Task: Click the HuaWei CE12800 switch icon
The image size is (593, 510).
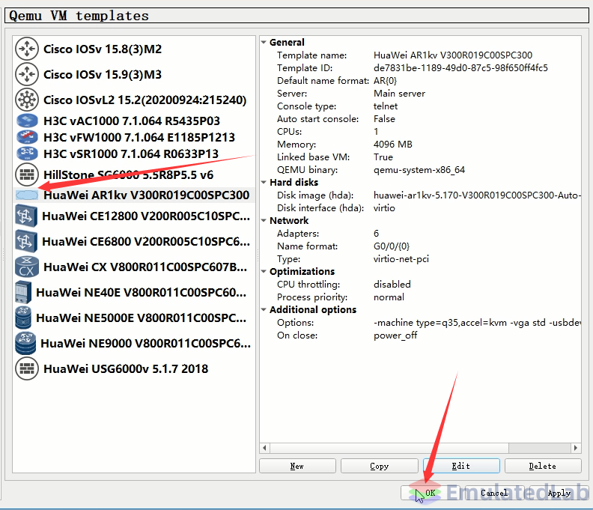Action: pos(26,216)
